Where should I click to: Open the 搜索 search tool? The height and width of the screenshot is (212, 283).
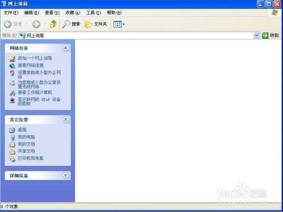(71, 24)
